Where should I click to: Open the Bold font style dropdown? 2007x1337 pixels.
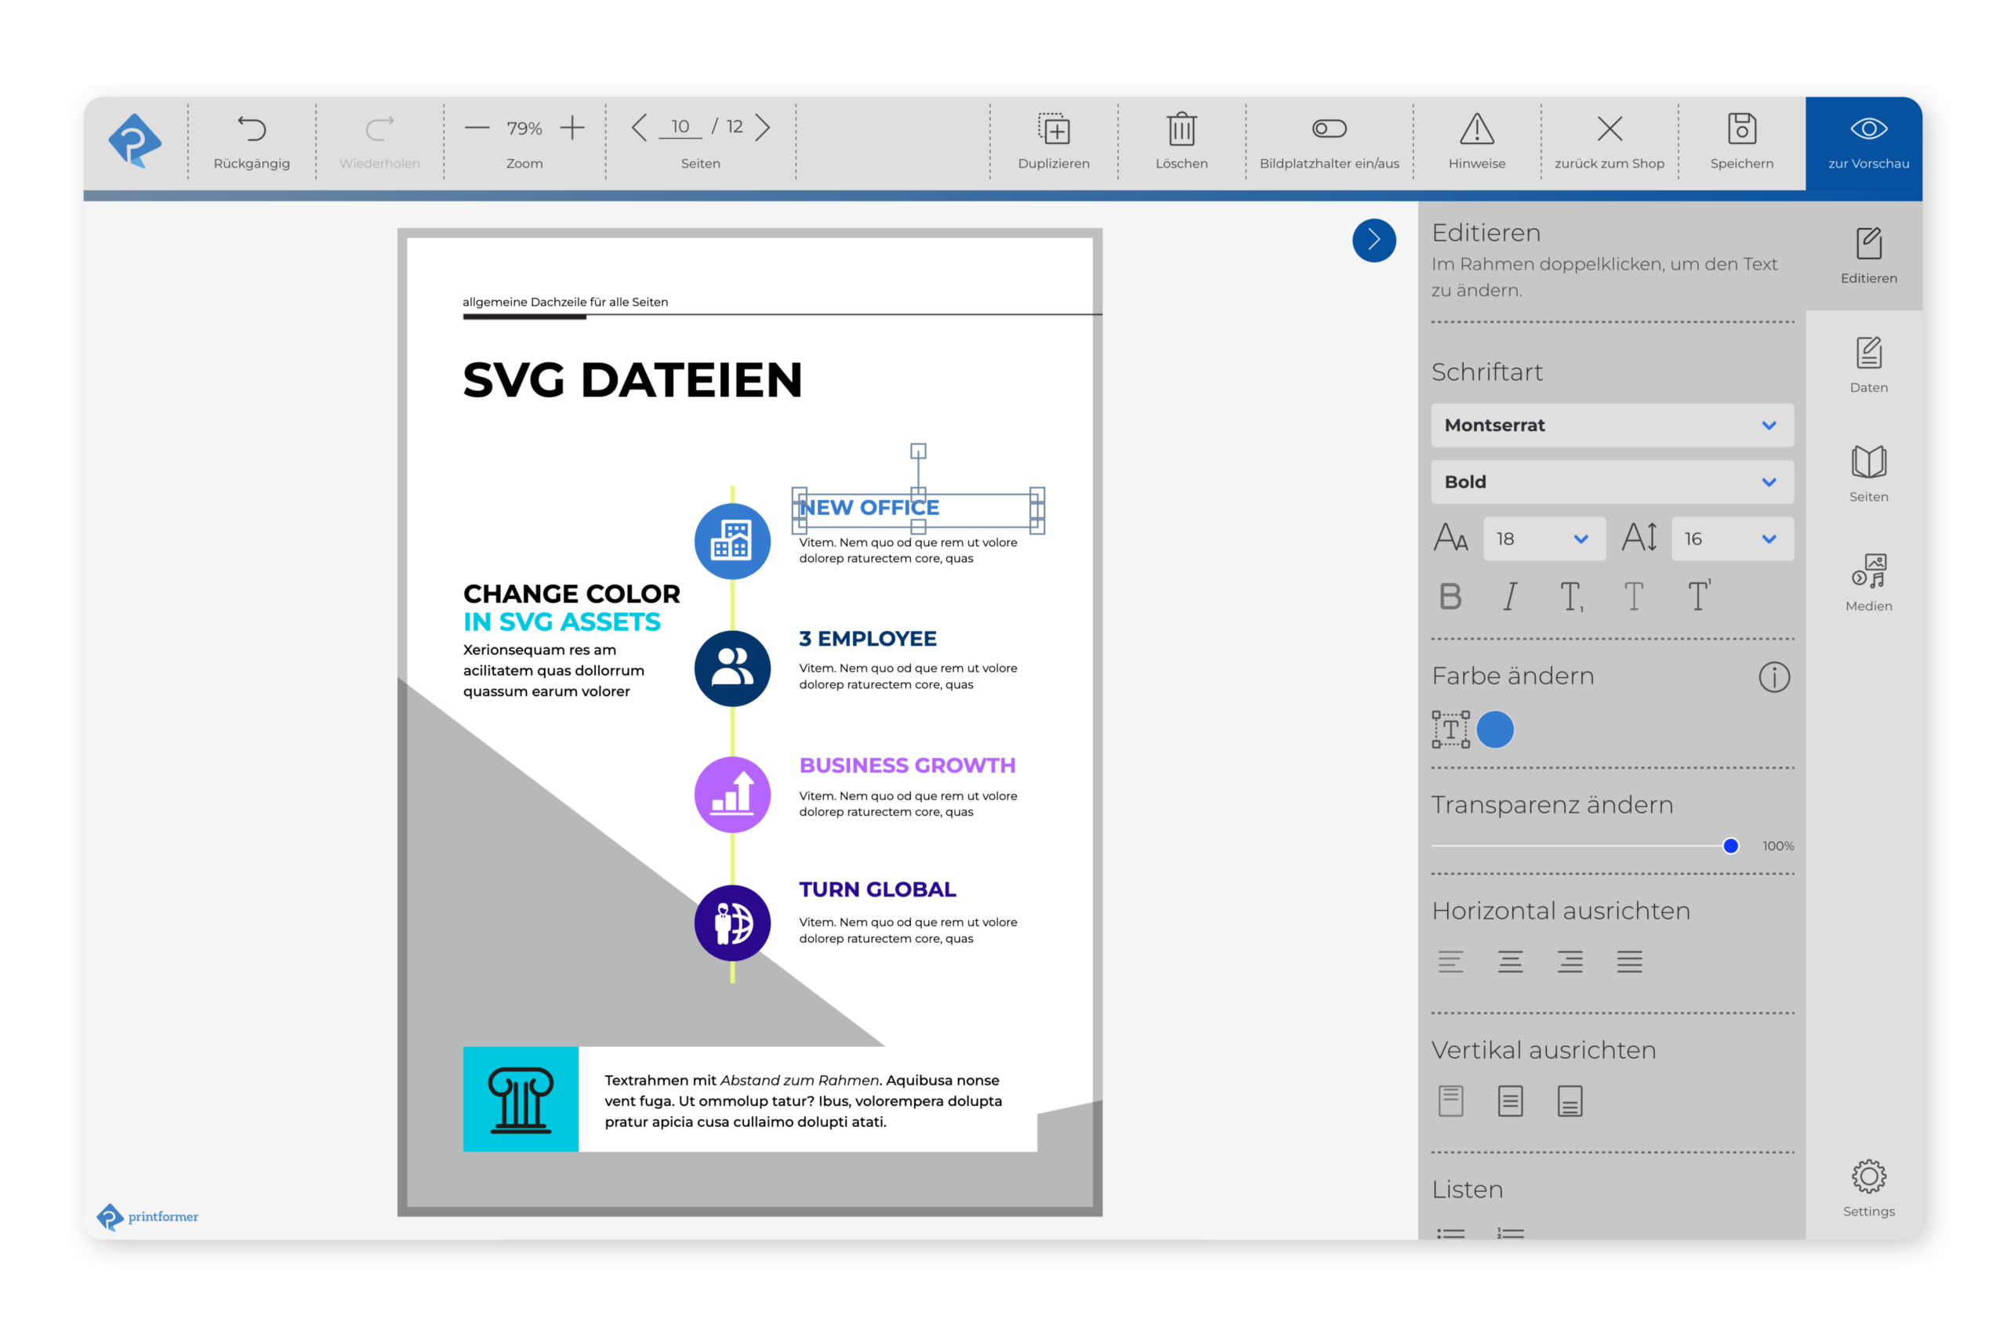pos(1611,483)
